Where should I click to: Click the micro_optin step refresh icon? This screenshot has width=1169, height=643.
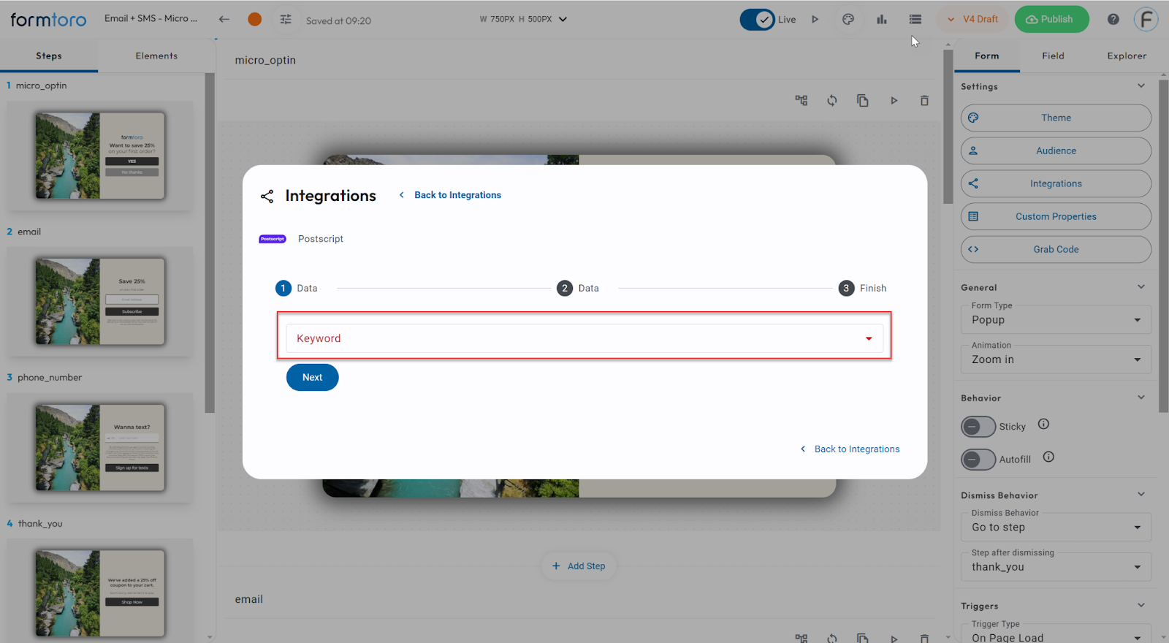tap(832, 101)
